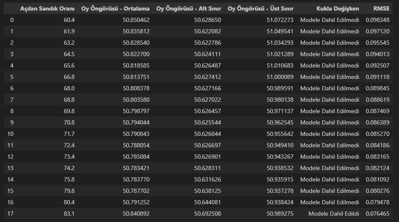Select the lower bound value 50.692508
399x222 pixels.
coord(208,214)
